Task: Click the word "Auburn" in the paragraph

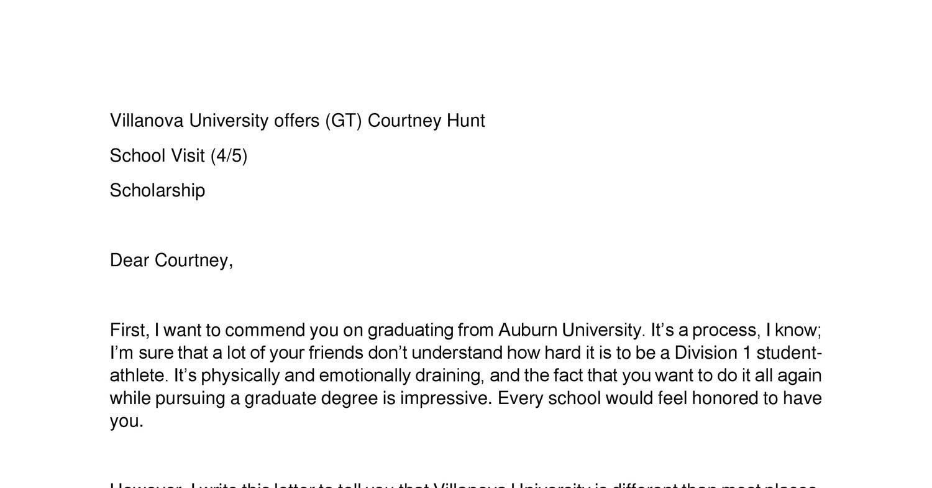Action: (527, 330)
